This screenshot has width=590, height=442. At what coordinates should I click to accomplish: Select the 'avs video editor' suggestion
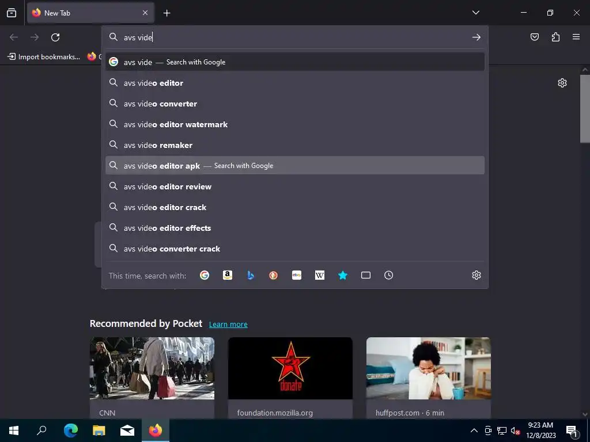click(x=295, y=83)
